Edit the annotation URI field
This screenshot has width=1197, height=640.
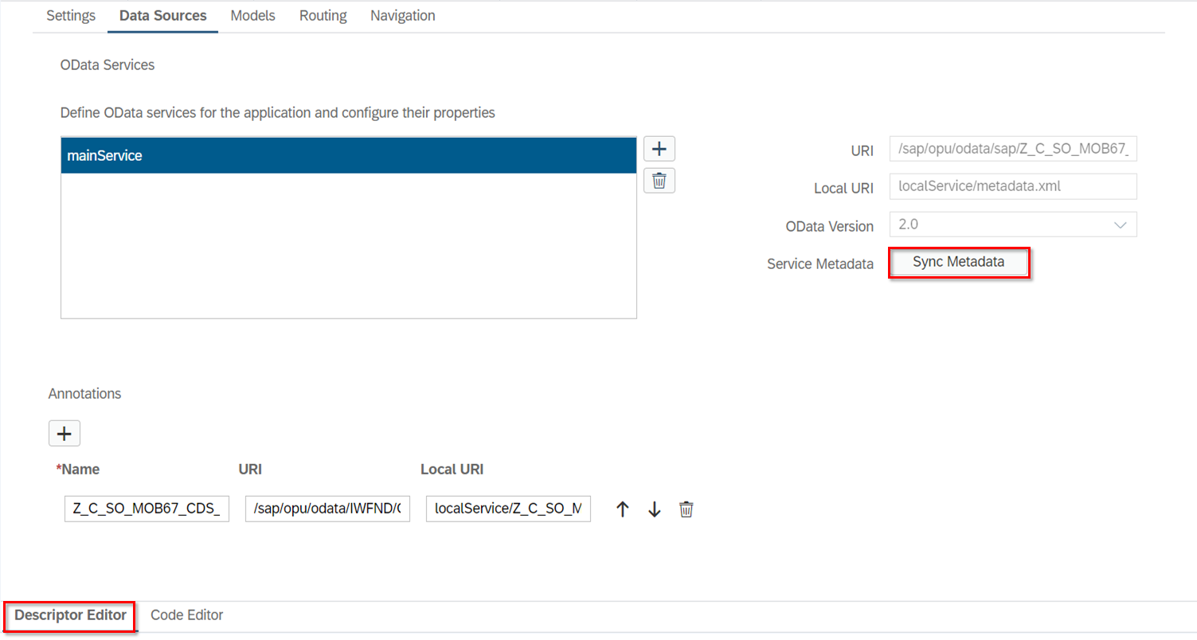click(328, 509)
